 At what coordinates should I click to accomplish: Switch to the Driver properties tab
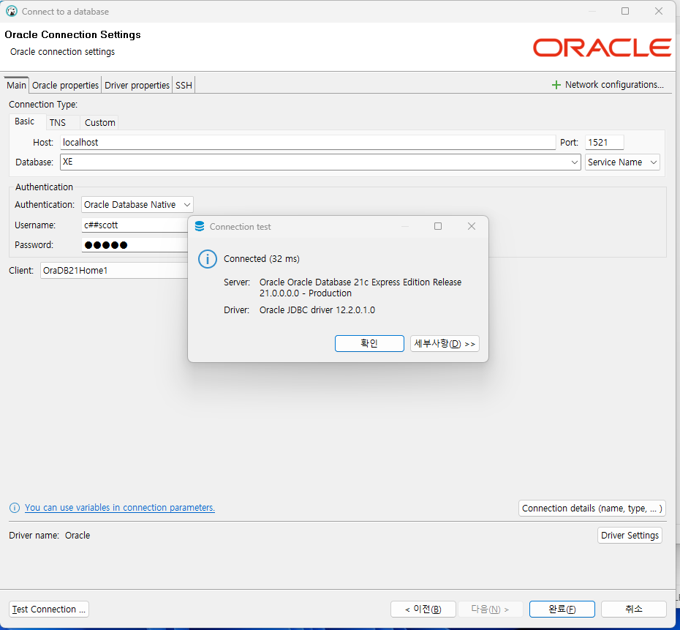(137, 85)
